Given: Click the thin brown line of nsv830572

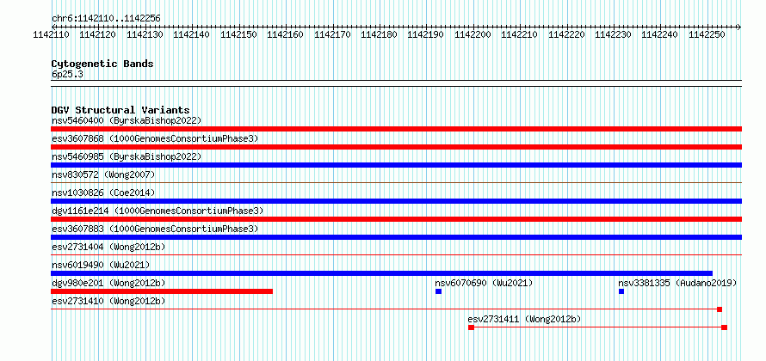Looking at the screenshot, I should coord(396,182).
